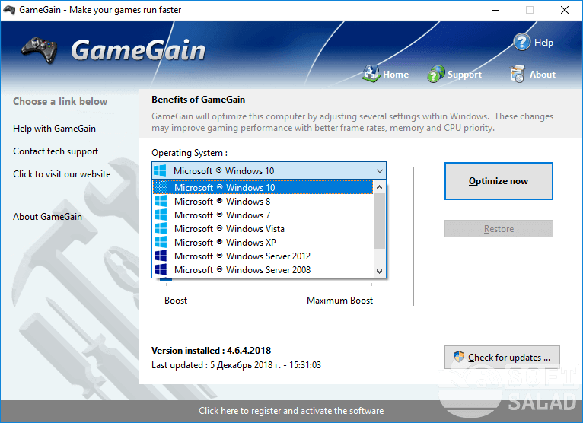Select Microsoft Windows 8 from the list
The width and height of the screenshot is (583, 423).
tap(263, 202)
